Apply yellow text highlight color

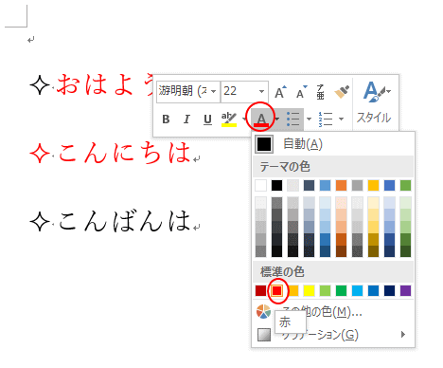[x=229, y=120]
